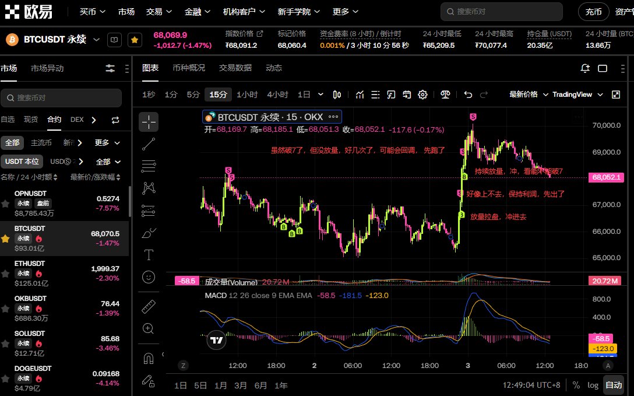This screenshot has height=396, width=634.
Task: Enable auto scale 自动 button
Action: point(614,385)
